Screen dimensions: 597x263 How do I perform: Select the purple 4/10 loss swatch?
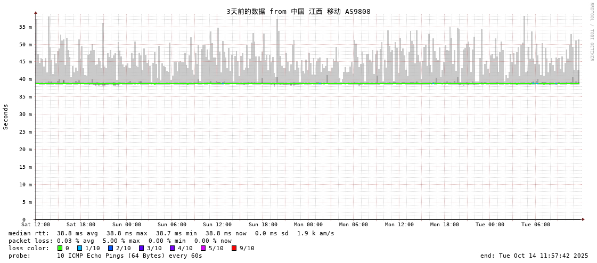click(x=173, y=248)
